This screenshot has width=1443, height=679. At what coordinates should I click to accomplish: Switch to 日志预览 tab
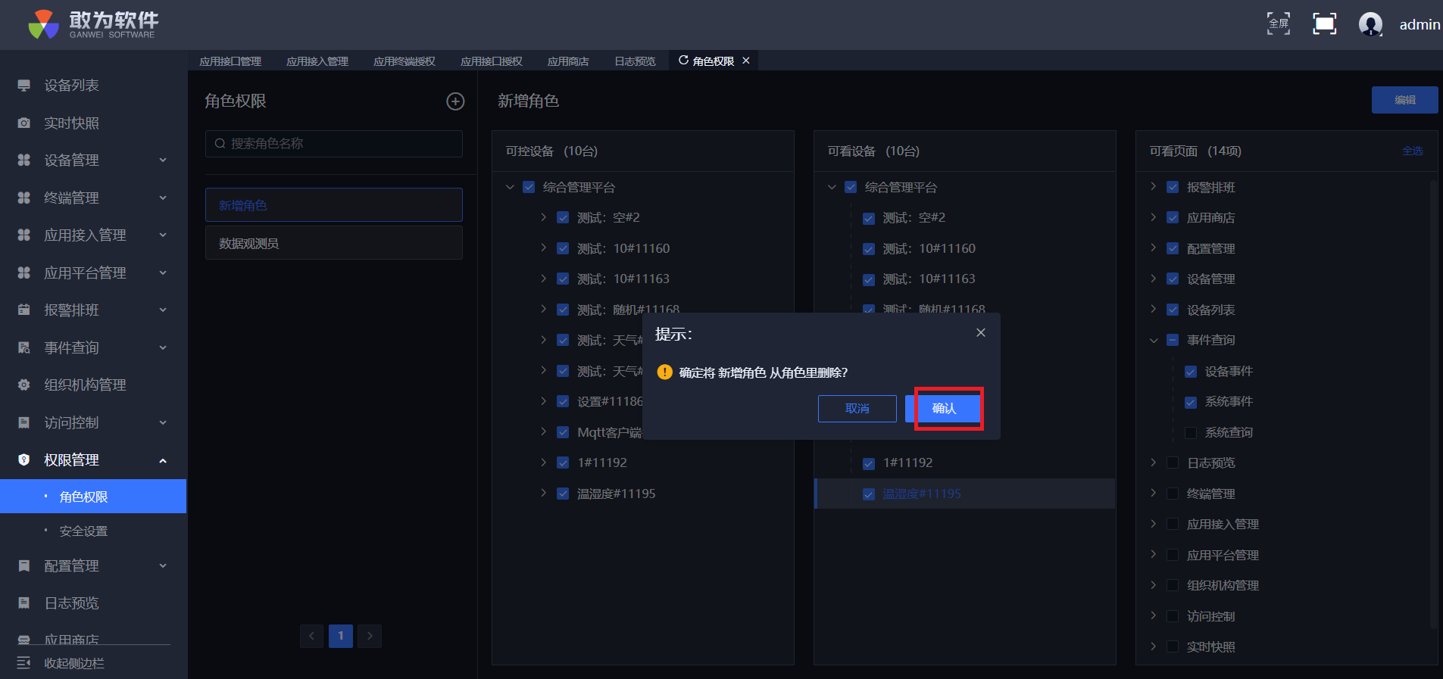tap(635, 61)
